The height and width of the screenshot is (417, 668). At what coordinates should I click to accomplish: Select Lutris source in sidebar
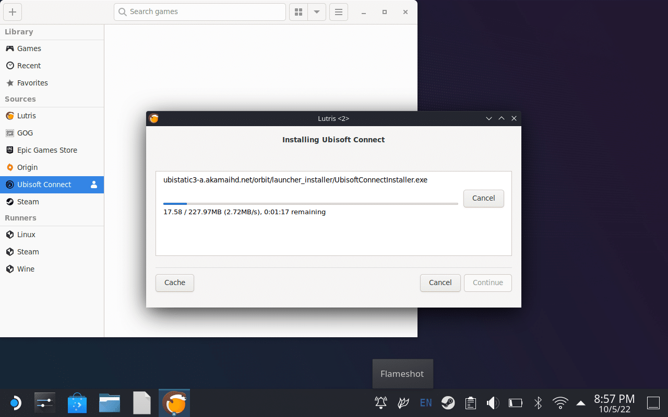(x=52, y=116)
